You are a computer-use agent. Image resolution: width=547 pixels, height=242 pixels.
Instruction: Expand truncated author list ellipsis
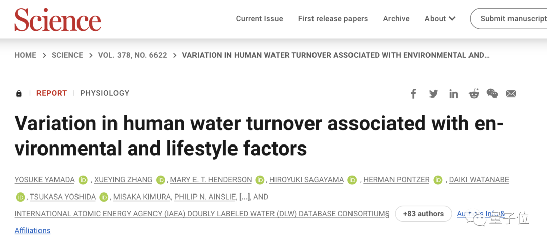point(245,197)
